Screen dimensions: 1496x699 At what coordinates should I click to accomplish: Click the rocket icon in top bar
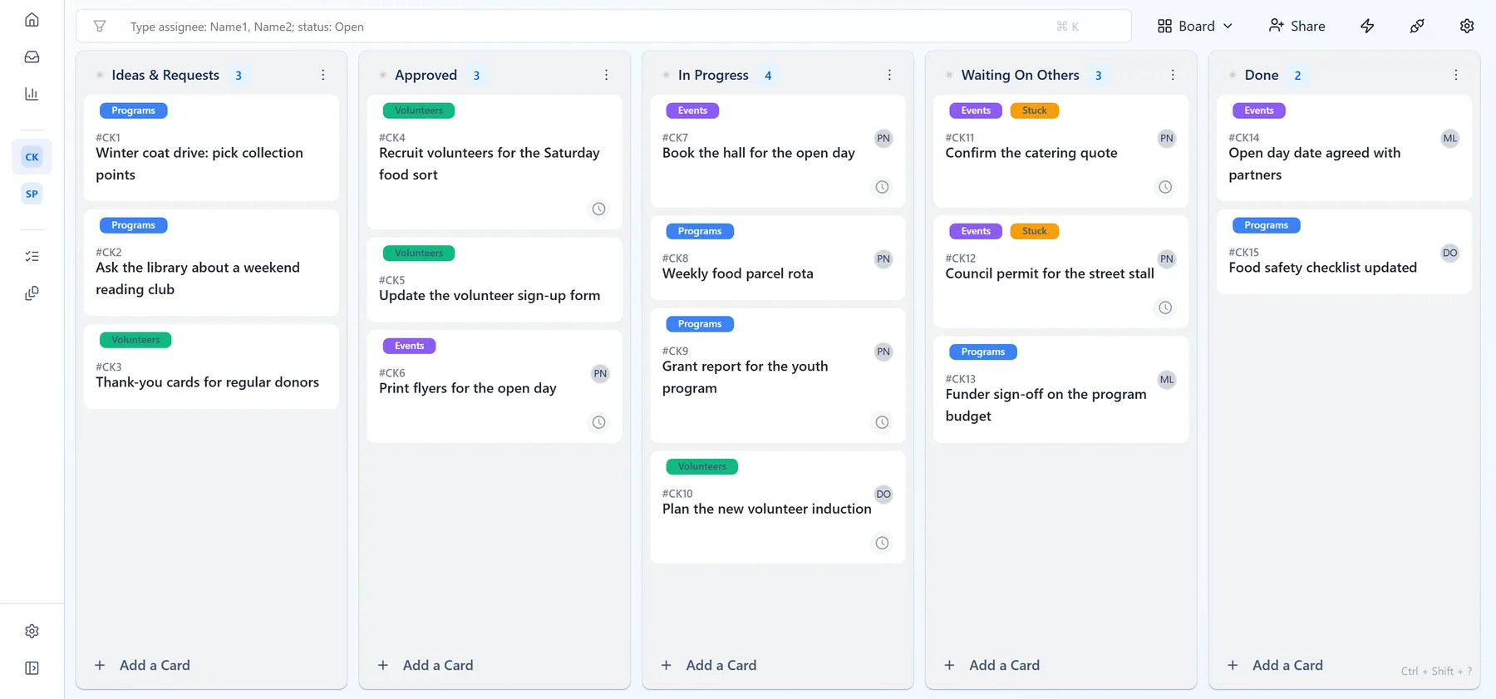1417,26
